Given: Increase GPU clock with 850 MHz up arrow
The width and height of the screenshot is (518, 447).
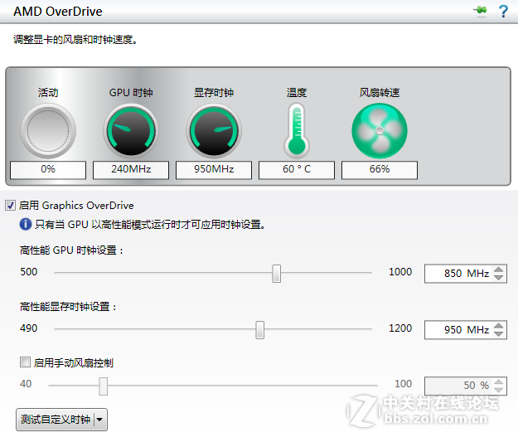Looking at the screenshot, I should pos(498,270).
